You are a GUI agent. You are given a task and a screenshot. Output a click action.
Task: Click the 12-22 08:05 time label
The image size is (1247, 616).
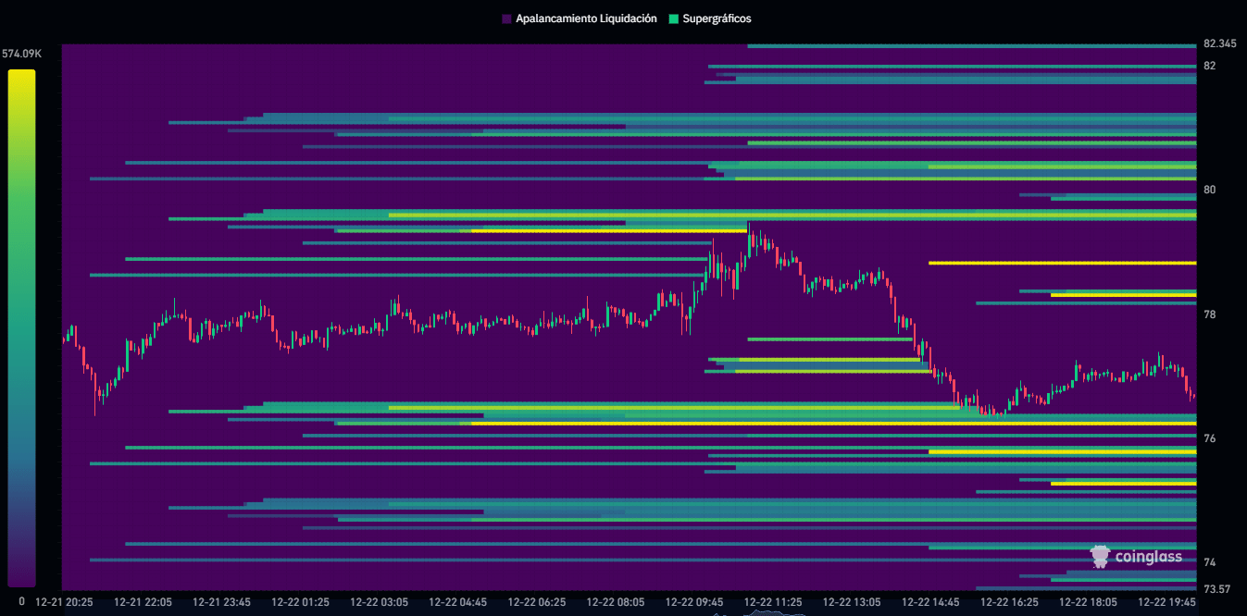[616, 602]
